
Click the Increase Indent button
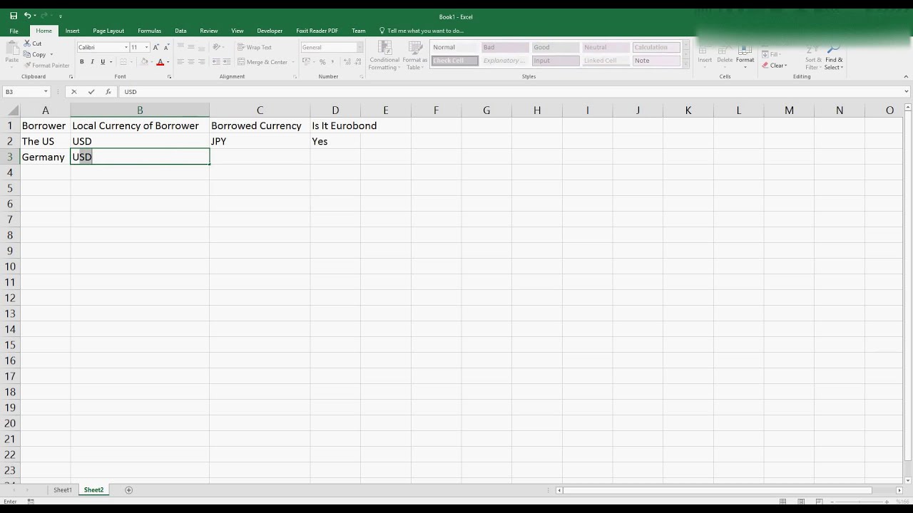point(226,62)
